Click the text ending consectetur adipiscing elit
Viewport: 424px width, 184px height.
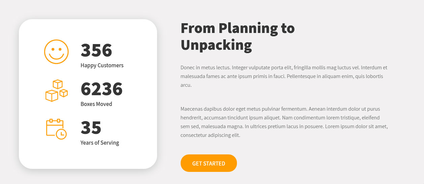click(x=210, y=135)
